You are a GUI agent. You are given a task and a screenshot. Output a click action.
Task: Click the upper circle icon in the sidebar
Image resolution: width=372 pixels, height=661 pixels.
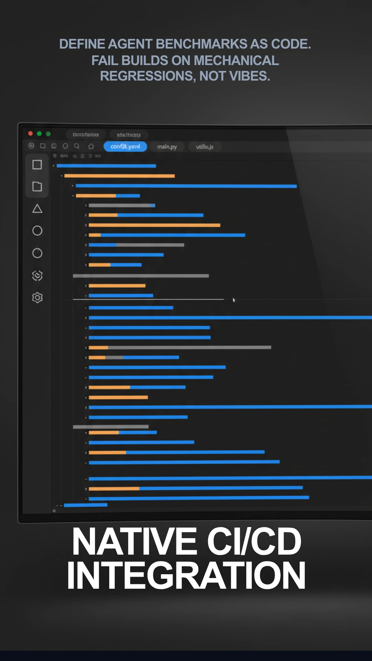pyautogui.click(x=37, y=231)
